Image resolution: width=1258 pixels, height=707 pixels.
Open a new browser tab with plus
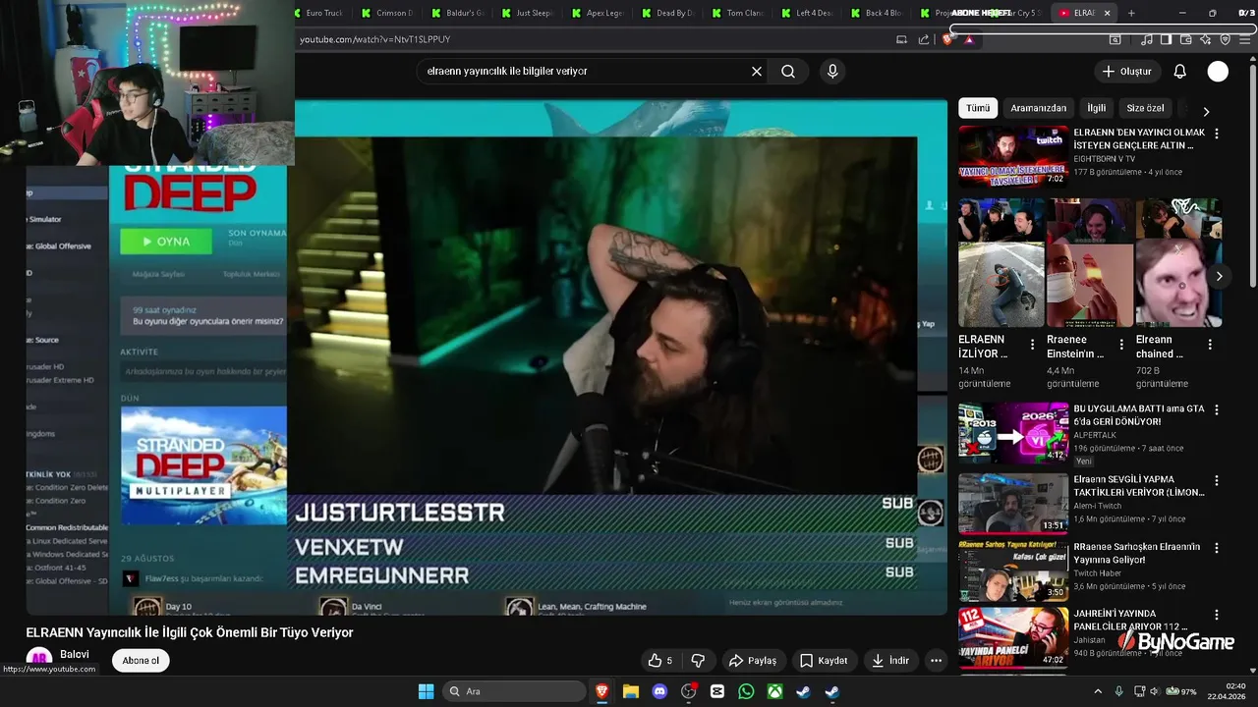(x=1131, y=13)
